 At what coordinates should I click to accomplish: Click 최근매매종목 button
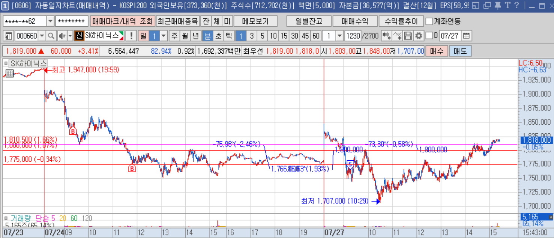click(177, 21)
